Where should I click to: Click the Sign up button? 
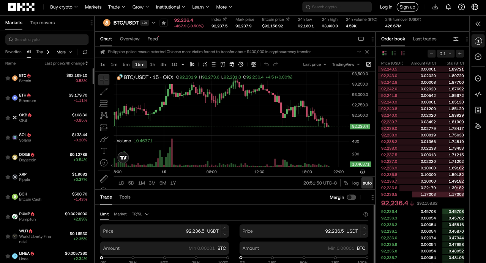point(407,7)
